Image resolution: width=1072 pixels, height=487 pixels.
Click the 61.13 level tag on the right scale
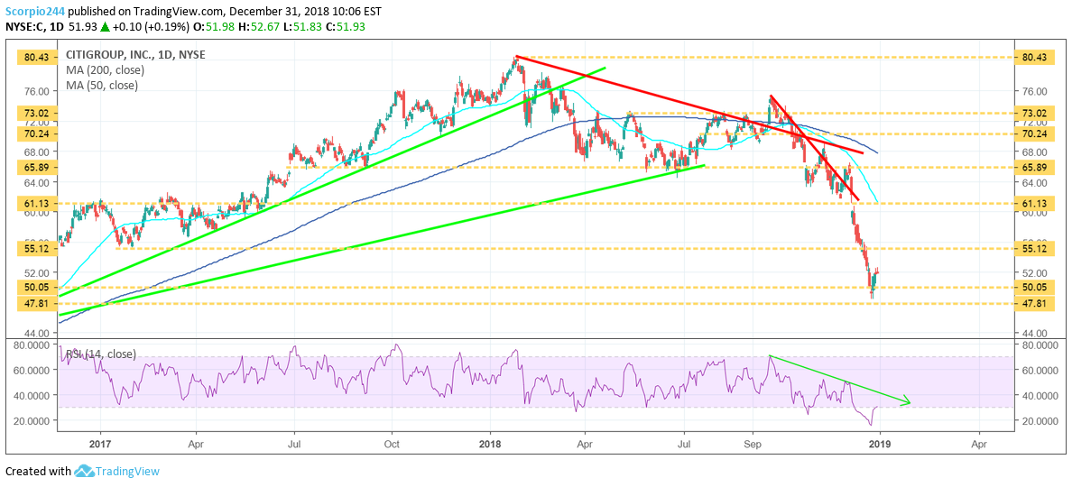[1032, 203]
